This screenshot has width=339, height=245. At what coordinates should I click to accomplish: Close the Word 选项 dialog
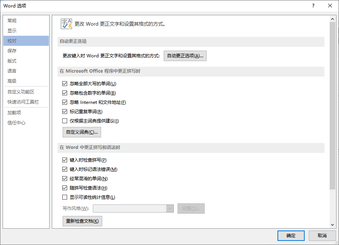click(x=330, y=6)
